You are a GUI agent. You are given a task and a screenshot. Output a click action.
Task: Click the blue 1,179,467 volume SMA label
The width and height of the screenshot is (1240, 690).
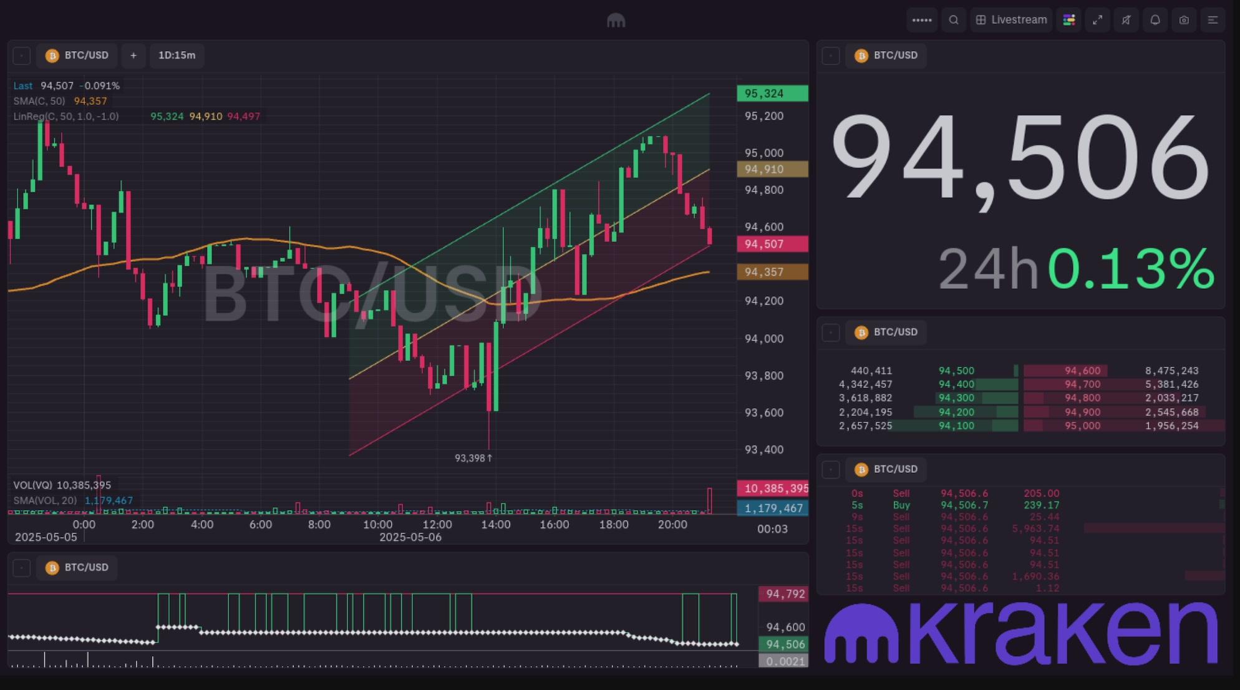pos(772,508)
